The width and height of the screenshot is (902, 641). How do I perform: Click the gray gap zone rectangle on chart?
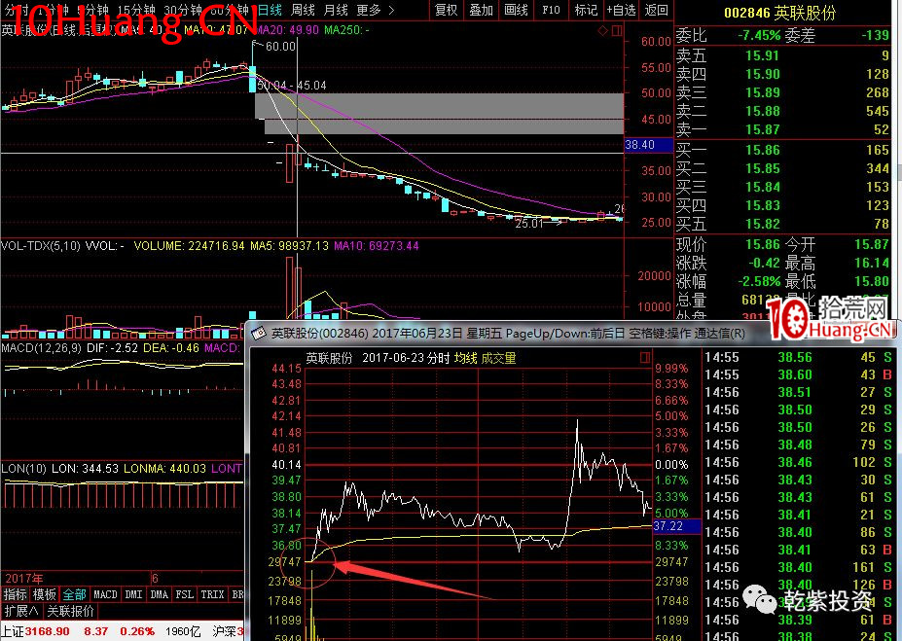coord(438,113)
